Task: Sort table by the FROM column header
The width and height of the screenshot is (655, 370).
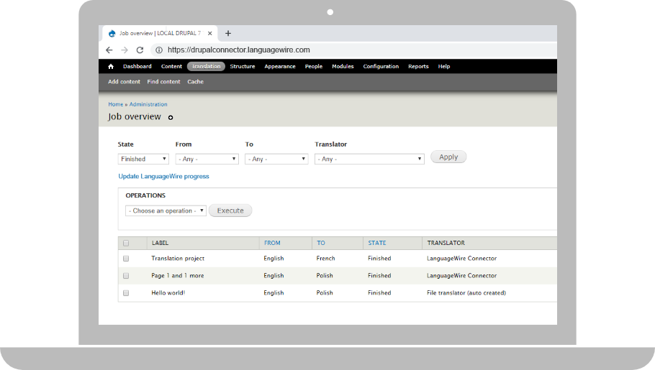Action: tap(272, 244)
